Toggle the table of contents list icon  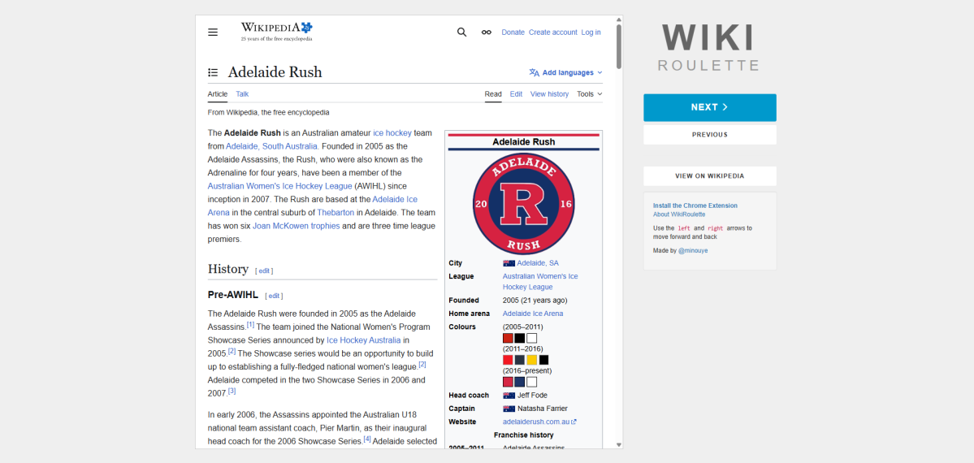click(213, 73)
